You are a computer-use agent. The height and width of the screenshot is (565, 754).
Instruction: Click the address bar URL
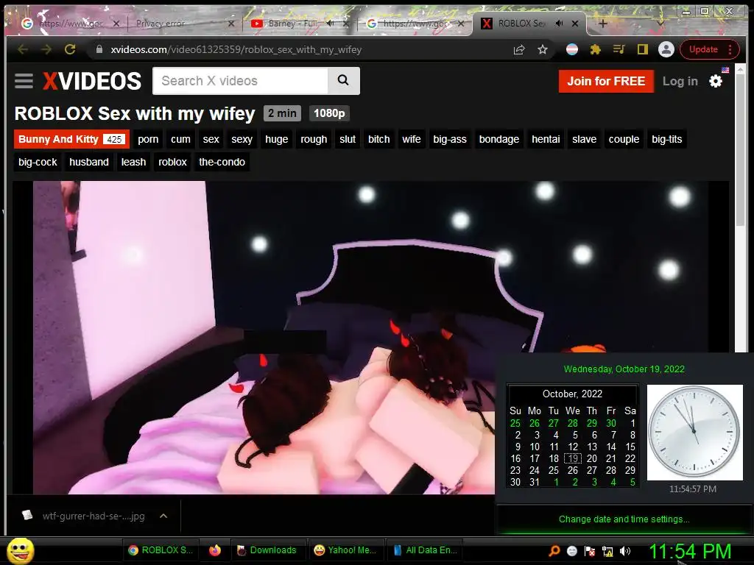pos(236,49)
